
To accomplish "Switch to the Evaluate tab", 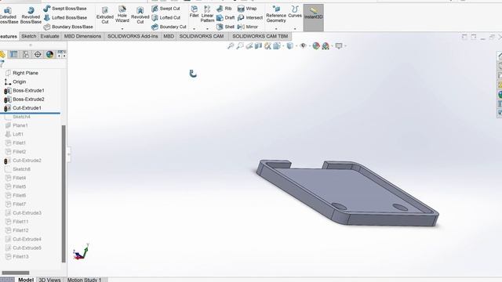I will (x=49, y=36).
